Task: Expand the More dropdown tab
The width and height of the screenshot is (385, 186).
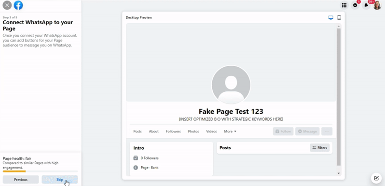Action: (x=230, y=131)
